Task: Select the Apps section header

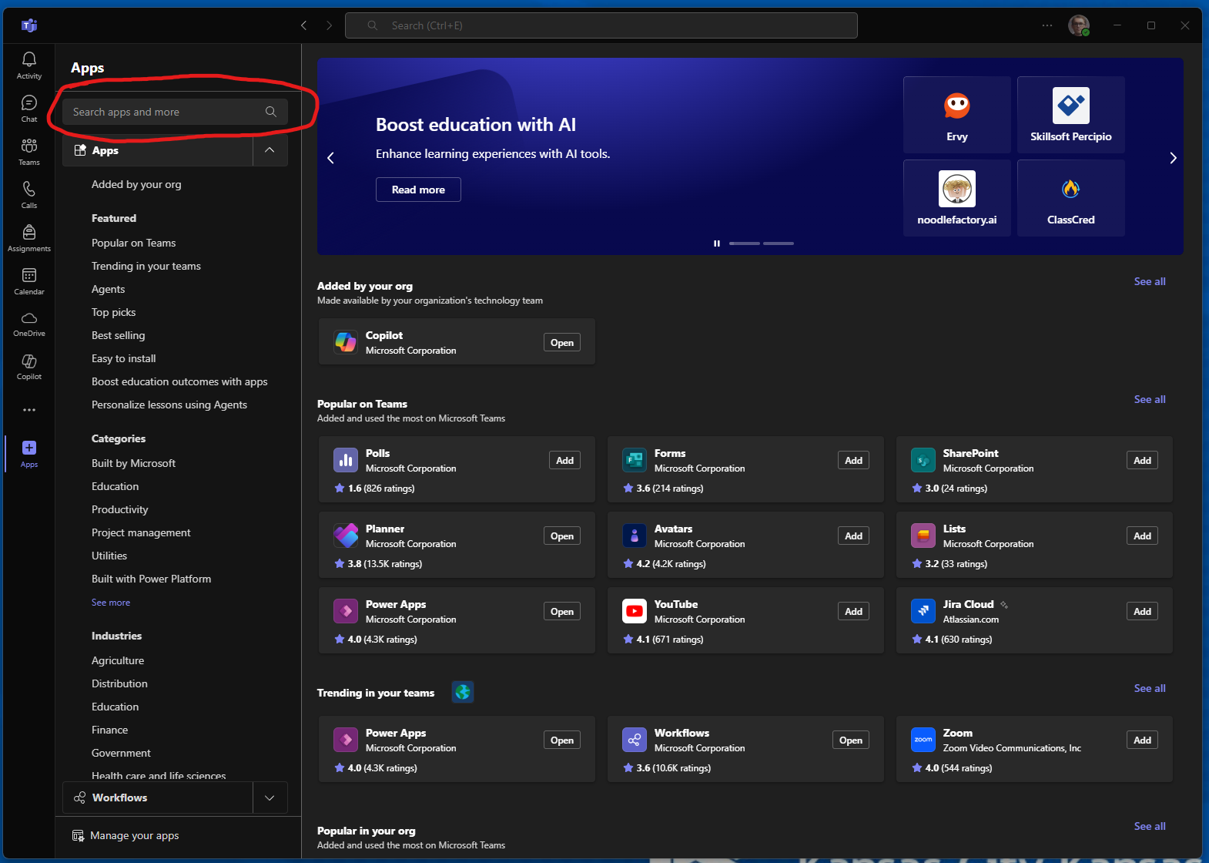Action: point(158,150)
